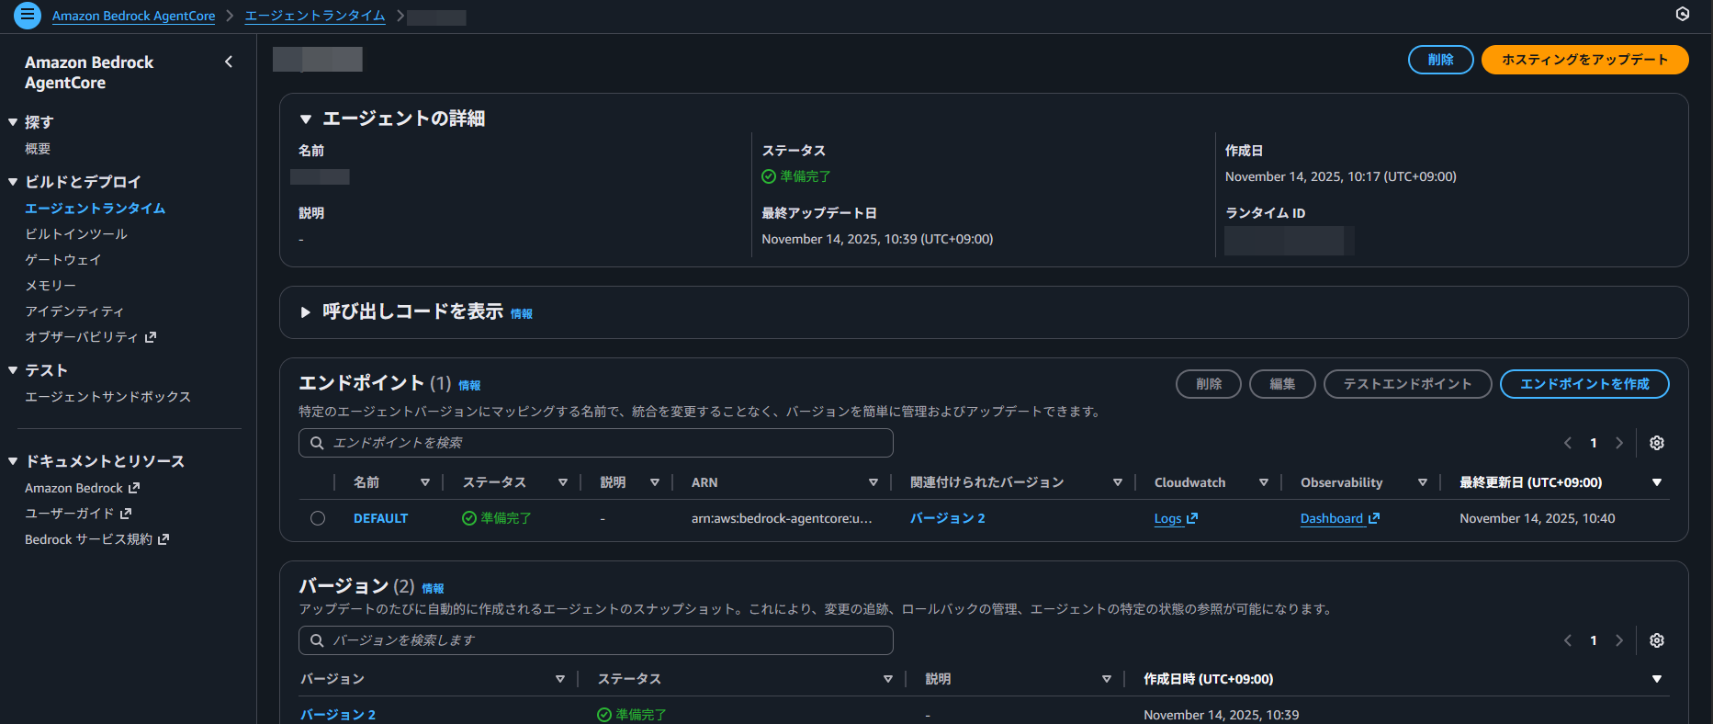Collapse the テスト sidebar group

click(13, 370)
